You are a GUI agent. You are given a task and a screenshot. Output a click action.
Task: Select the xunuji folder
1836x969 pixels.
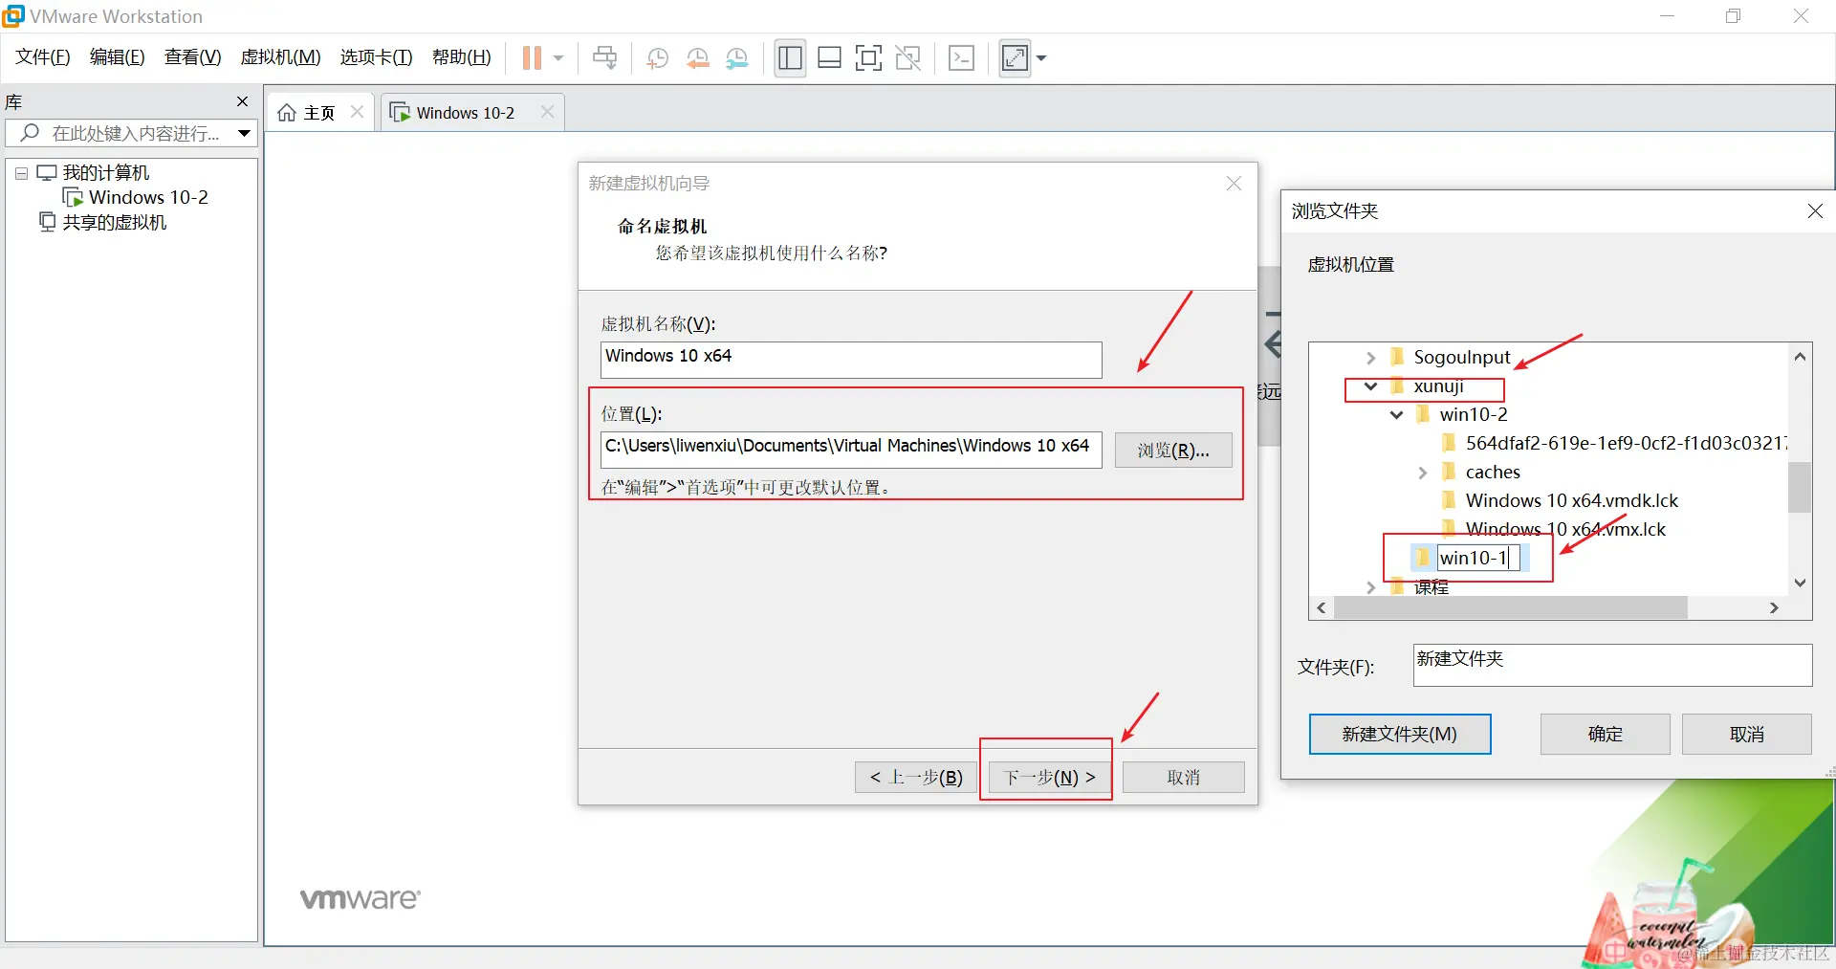(1438, 386)
